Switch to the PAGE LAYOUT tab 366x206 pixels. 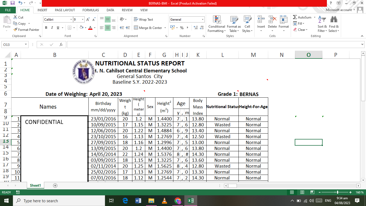65,10
